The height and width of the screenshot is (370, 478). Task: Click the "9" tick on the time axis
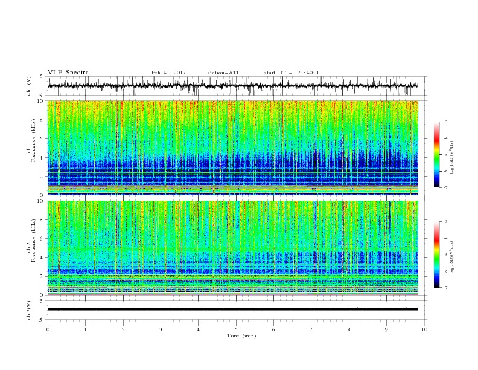(x=386, y=329)
